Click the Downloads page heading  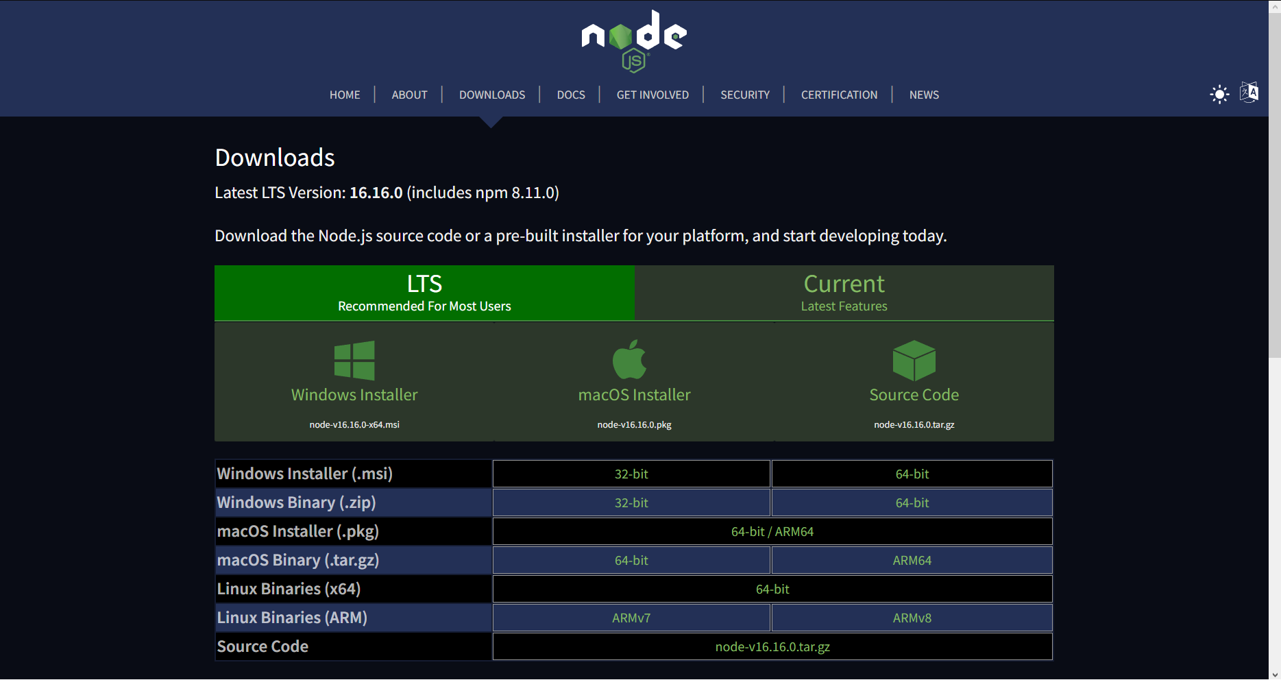click(x=275, y=158)
